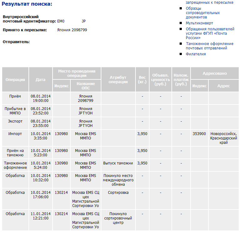The height and width of the screenshot is (232, 240).
Task: Click date 08.01.2014 23:55:00
Action: (x=41, y=123)
